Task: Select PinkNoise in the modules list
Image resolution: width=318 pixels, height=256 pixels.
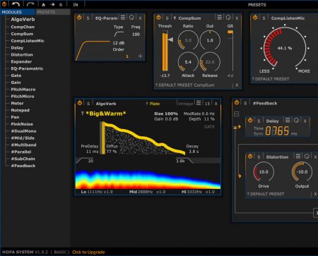Action: (22, 124)
